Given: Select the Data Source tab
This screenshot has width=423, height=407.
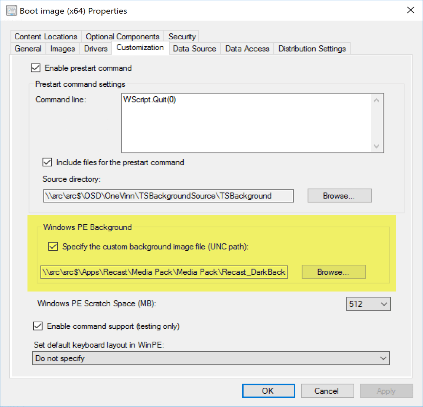Looking at the screenshot, I should [x=194, y=48].
